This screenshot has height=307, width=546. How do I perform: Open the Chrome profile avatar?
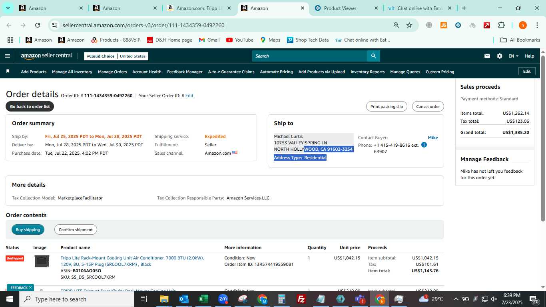tap(522, 25)
